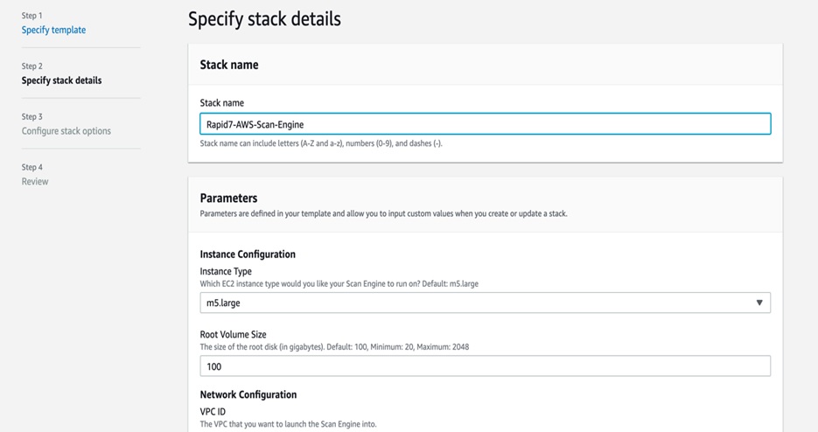Screen dimensions: 818x432
Task: Focus the Stack name input field
Action: click(x=486, y=124)
